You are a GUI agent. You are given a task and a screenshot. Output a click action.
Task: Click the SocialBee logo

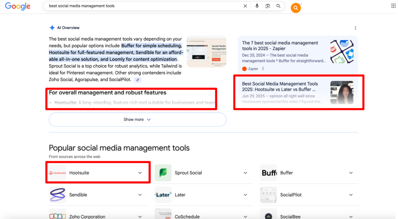[269, 214]
